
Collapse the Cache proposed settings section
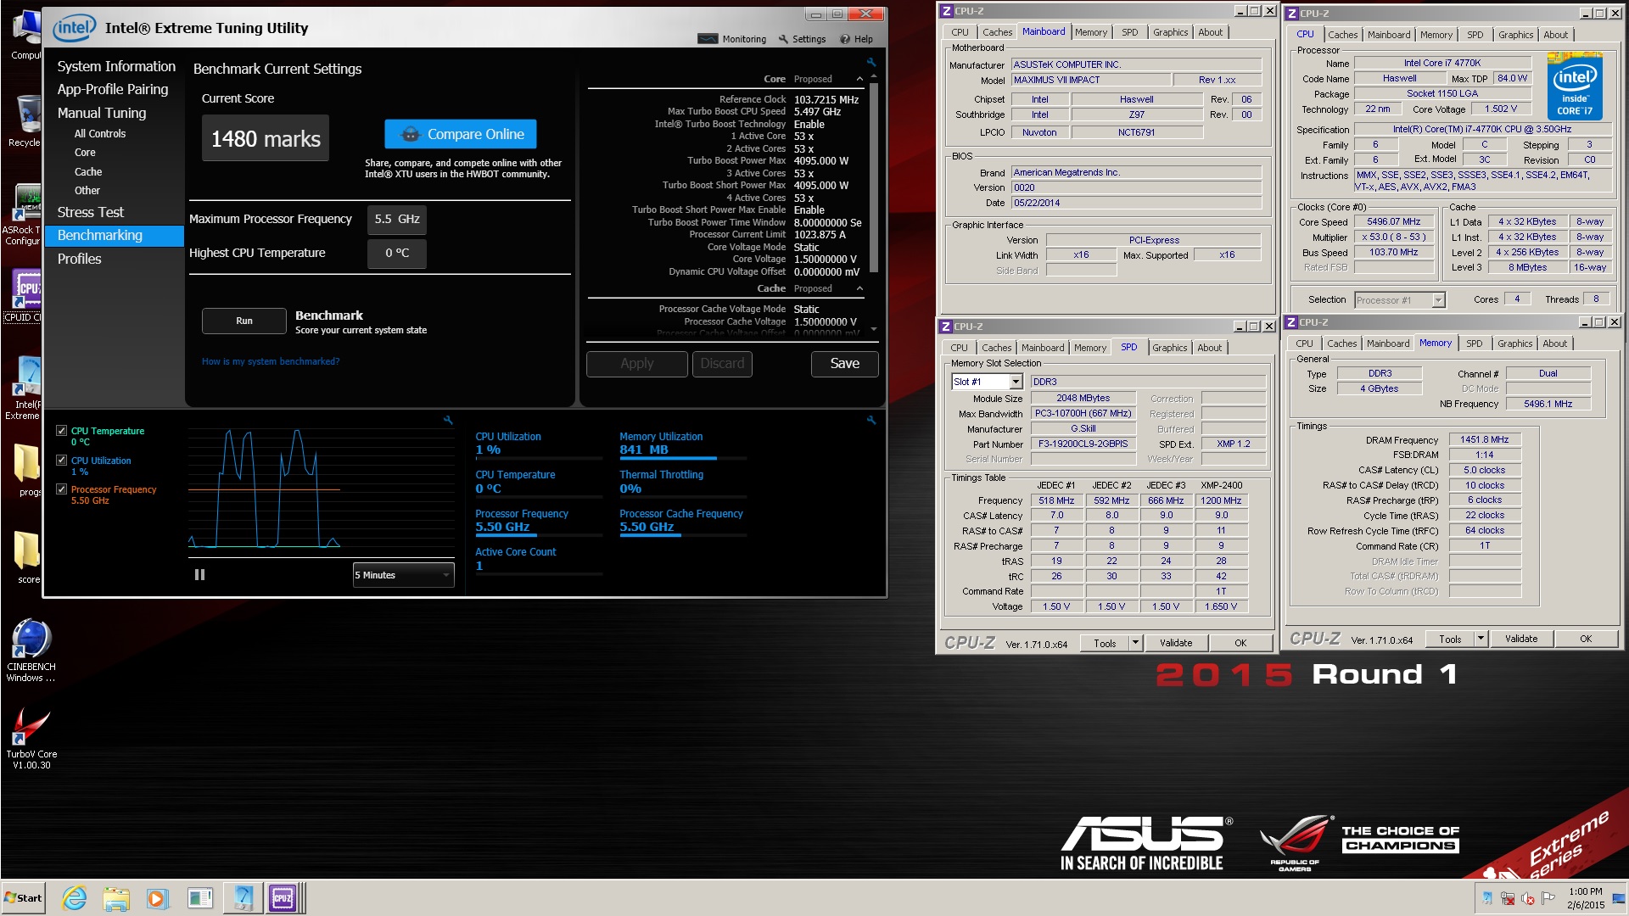click(x=859, y=288)
